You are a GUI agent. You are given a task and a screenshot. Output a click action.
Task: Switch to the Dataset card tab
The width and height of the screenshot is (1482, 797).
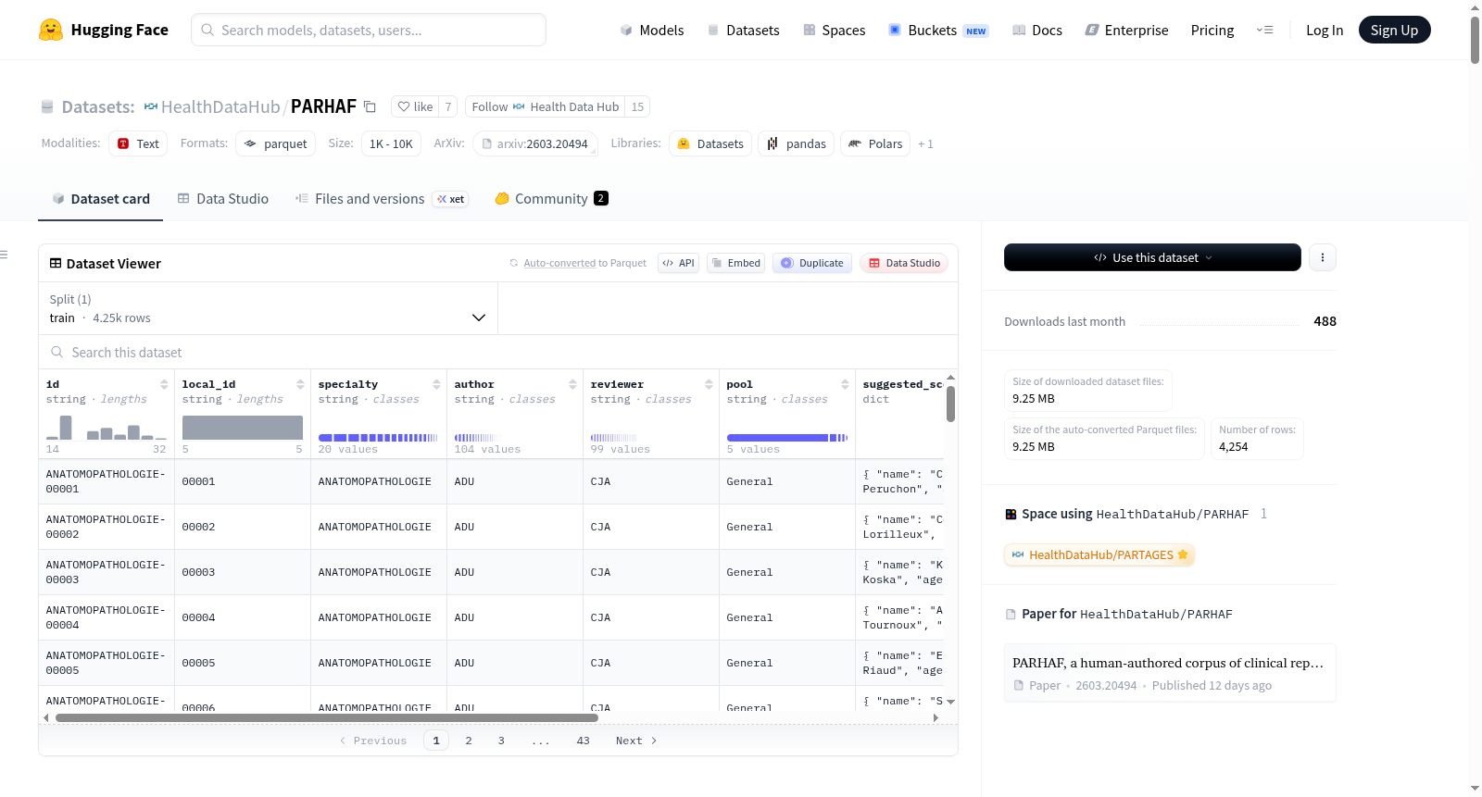100,199
